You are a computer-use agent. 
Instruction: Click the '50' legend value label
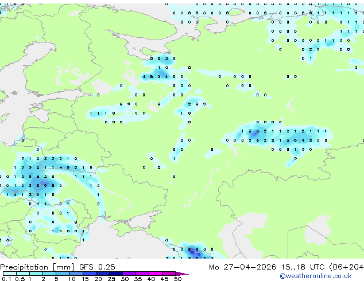coord(177,279)
